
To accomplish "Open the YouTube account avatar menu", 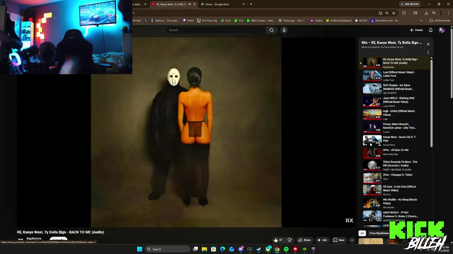I will point(441,30).
